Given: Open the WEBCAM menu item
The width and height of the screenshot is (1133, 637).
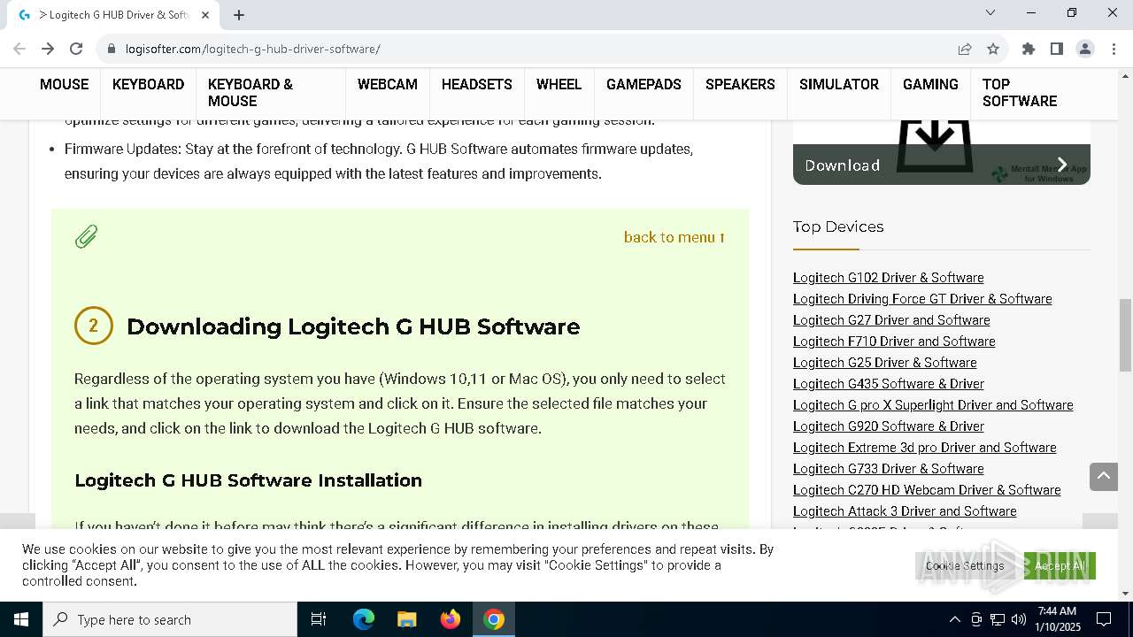Looking at the screenshot, I should click(x=387, y=84).
